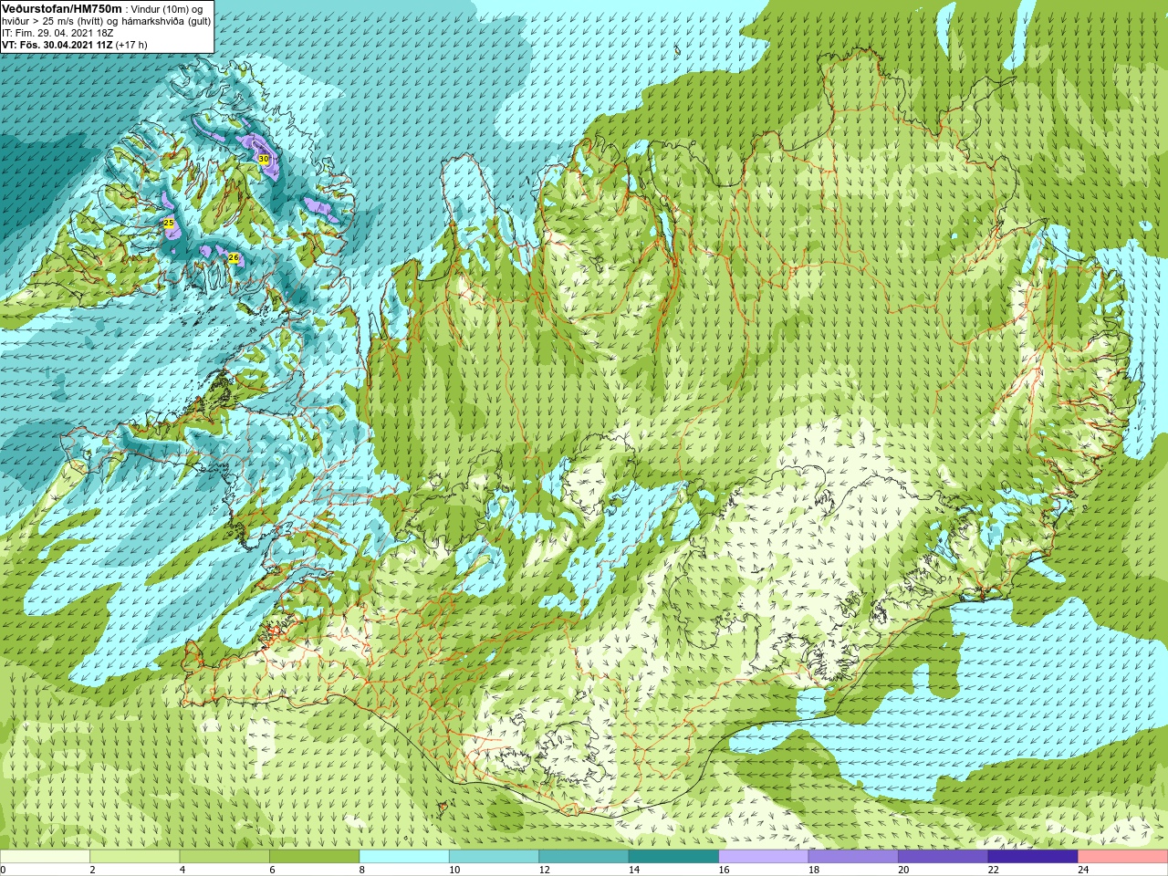This screenshot has height=876, width=1168.
Task: Select the 10–12 m/s turquoise legend swatch
Action: [494, 857]
